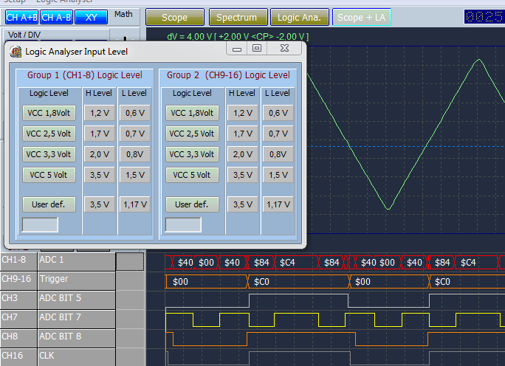Select Group 1 VCC 3,3 Volt logic level
505x366 pixels.
(x=49, y=154)
